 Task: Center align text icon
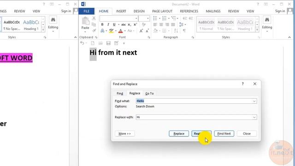tap(161, 24)
